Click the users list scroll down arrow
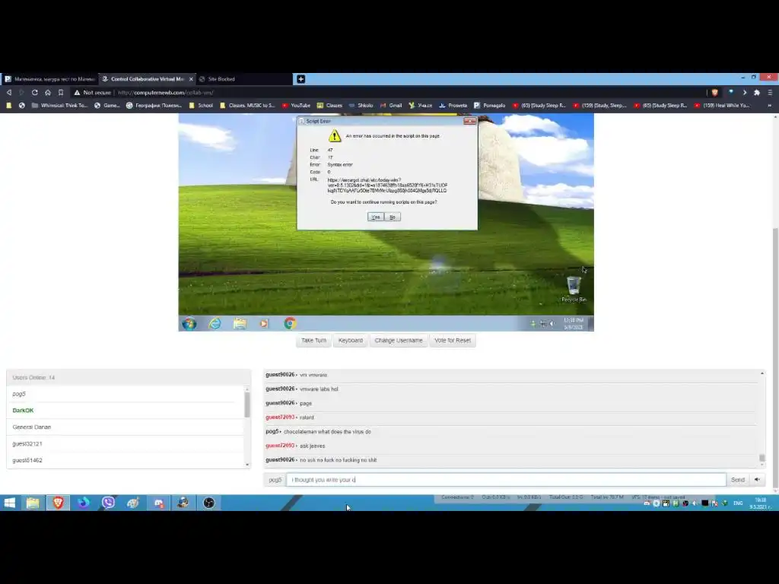Image resolution: width=779 pixels, height=584 pixels. click(x=247, y=465)
